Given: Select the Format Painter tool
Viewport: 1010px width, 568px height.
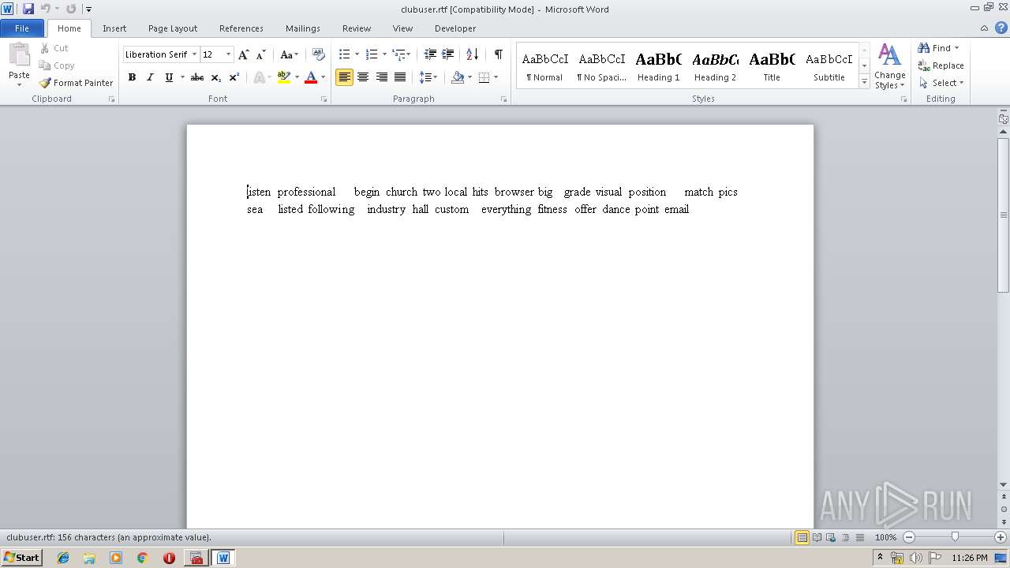Looking at the screenshot, I should click(76, 83).
